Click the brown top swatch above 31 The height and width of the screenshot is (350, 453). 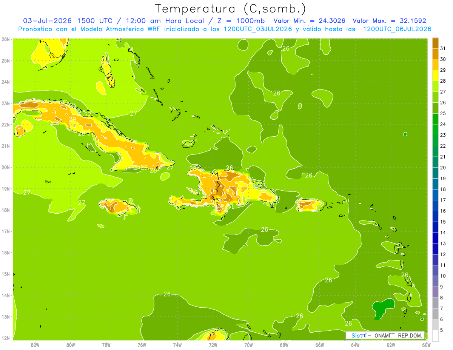click(x=435, y=43)
